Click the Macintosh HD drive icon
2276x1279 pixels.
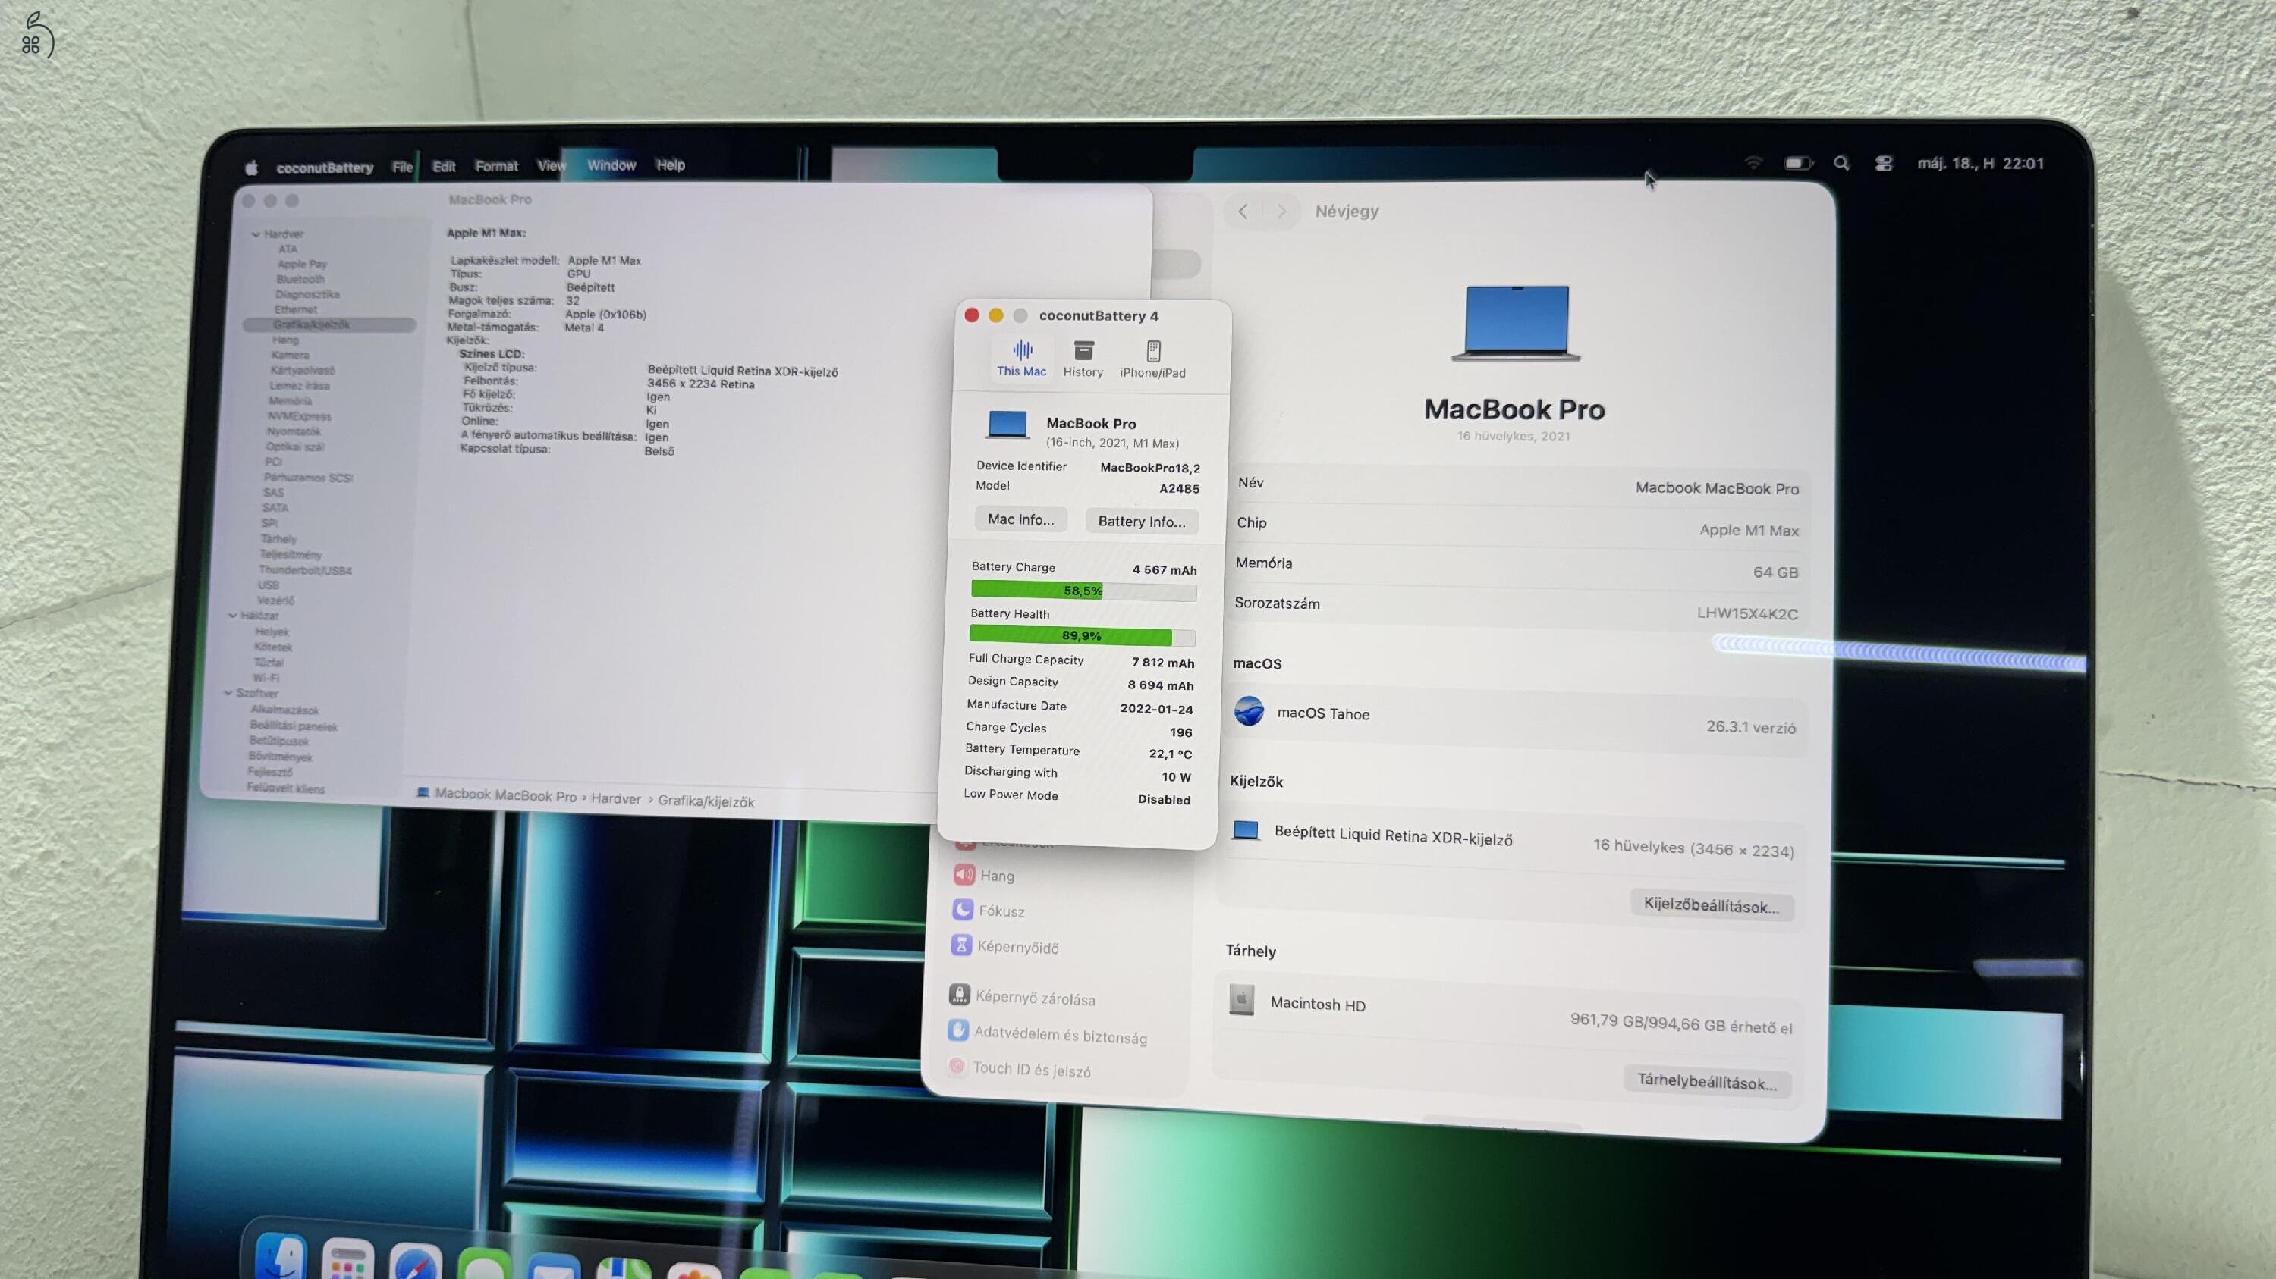coord(1241,1000)
